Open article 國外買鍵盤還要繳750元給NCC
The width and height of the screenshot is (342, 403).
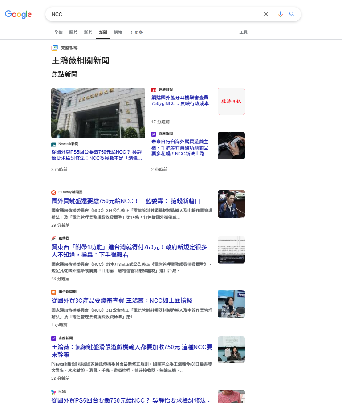pyautogui.click(x=126, y=201)
